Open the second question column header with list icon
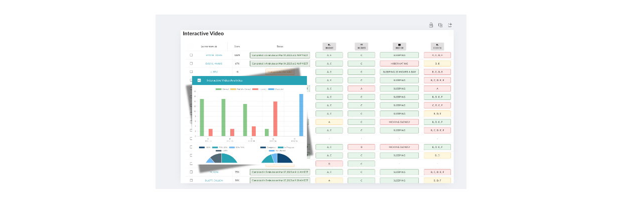The height and width of the screenshot is (200, 622). tap(361, 46)
